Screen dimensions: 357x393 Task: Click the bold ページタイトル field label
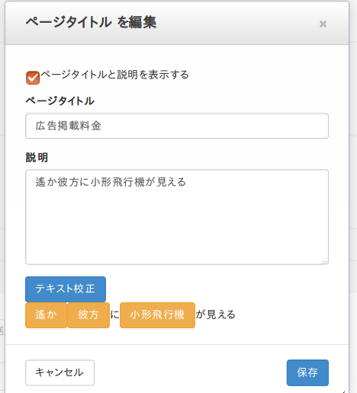tap(60, 101)
